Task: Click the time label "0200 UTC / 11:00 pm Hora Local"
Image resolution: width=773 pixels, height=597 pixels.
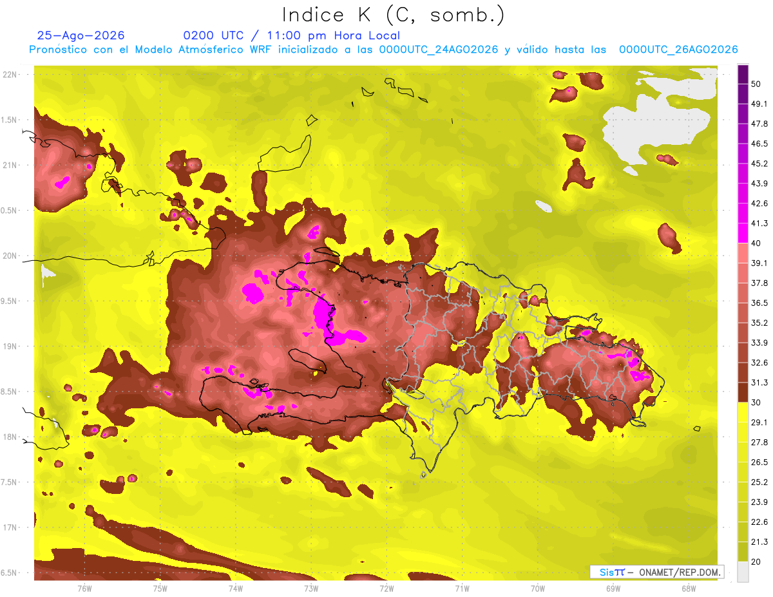Action: pos(292,35)
